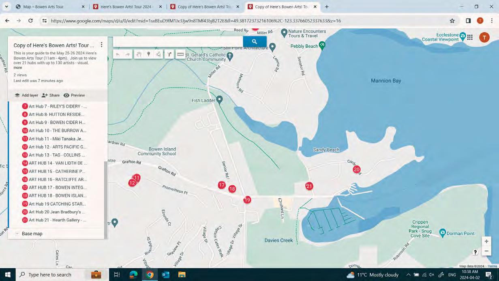Open the Terms link on map

coord(493,266)
